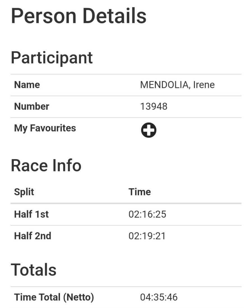
Task: Select bib number 13948
Action: coord(154,106)
